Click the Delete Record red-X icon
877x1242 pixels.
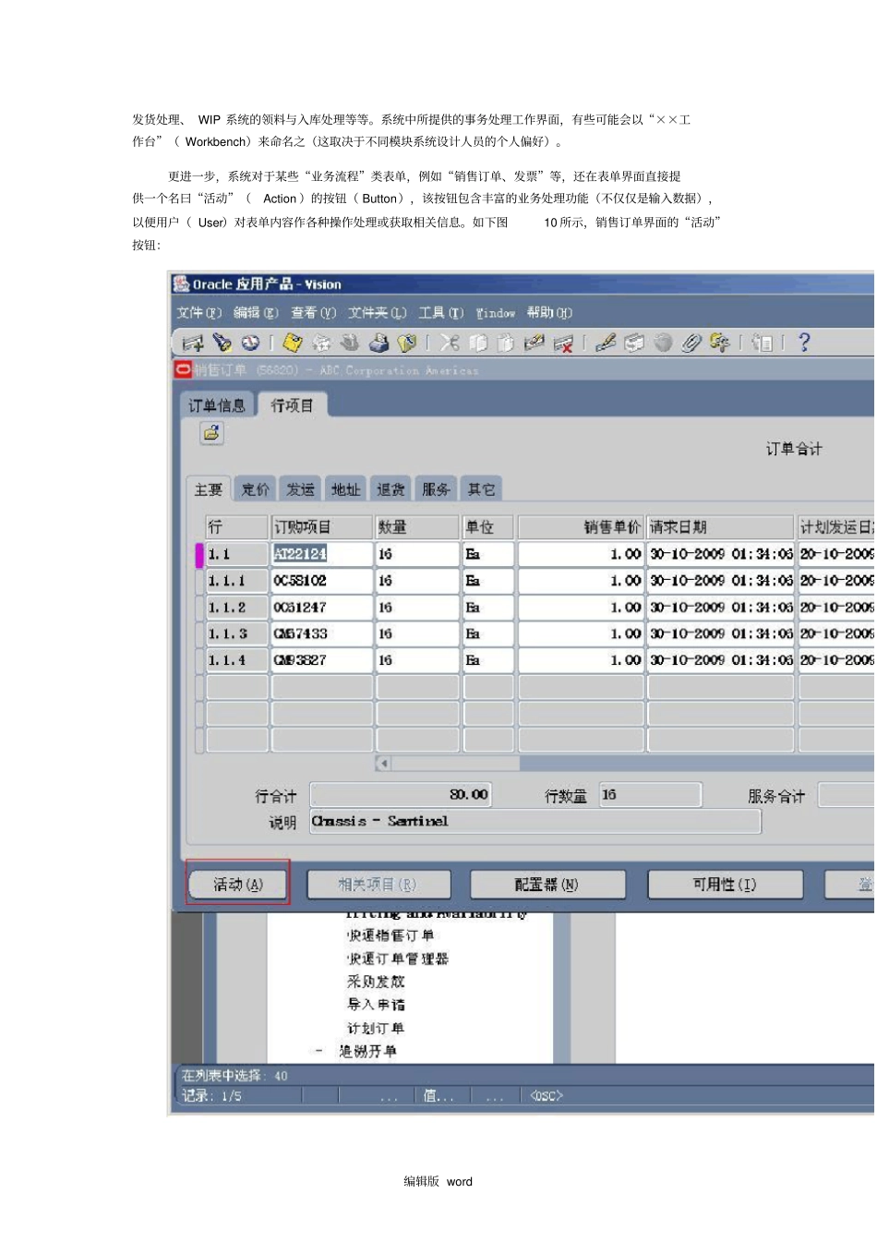click(562, 343)
